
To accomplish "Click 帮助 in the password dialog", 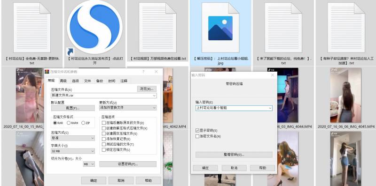I will pos(262,168).
